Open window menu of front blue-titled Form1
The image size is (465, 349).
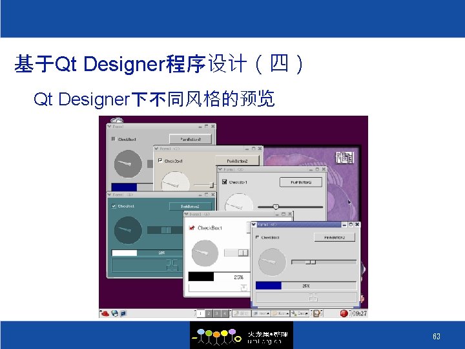[254, 225]
